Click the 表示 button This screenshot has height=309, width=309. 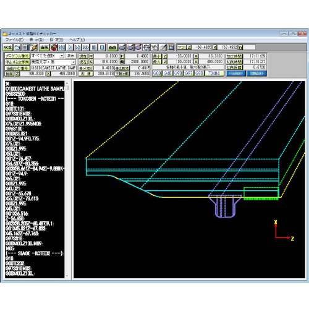(x=70, y=56)
